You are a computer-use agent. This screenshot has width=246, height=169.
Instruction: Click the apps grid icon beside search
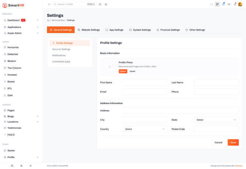[x=100, y=4]
